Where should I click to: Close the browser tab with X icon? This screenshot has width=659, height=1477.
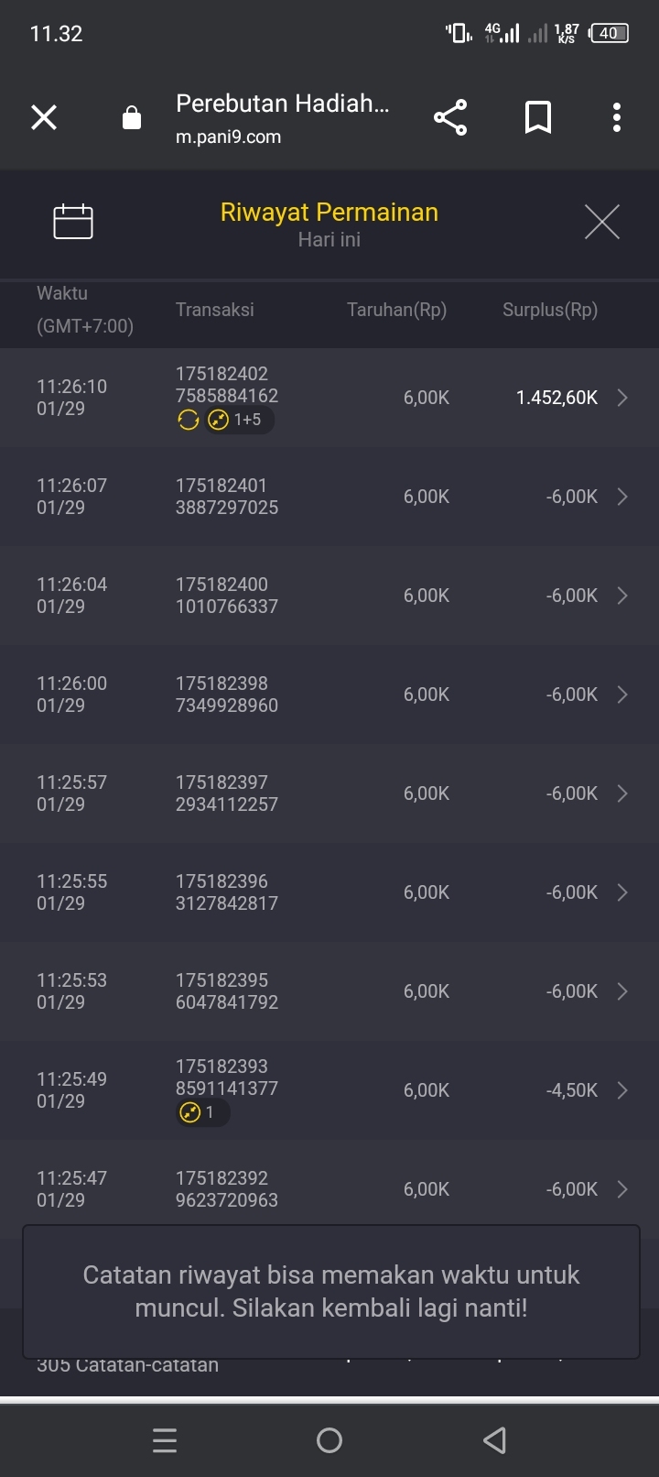(x=44, y=117)
